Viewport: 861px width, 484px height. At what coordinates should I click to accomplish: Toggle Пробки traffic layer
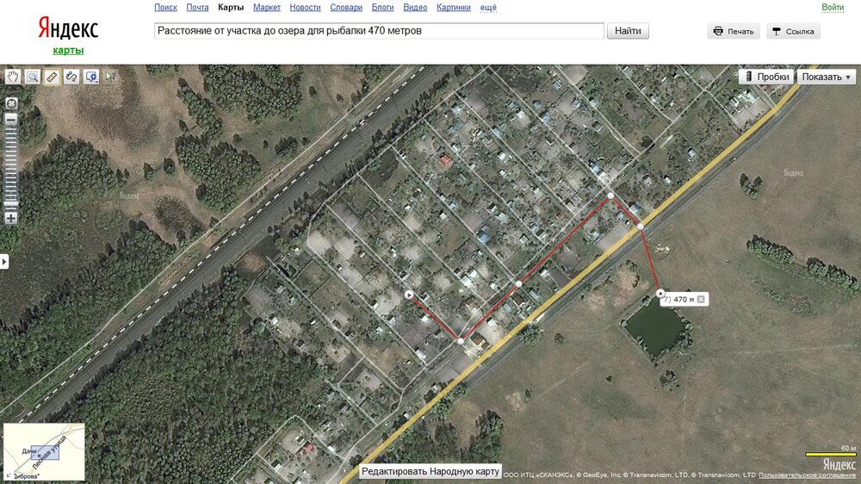click(766, 77)
